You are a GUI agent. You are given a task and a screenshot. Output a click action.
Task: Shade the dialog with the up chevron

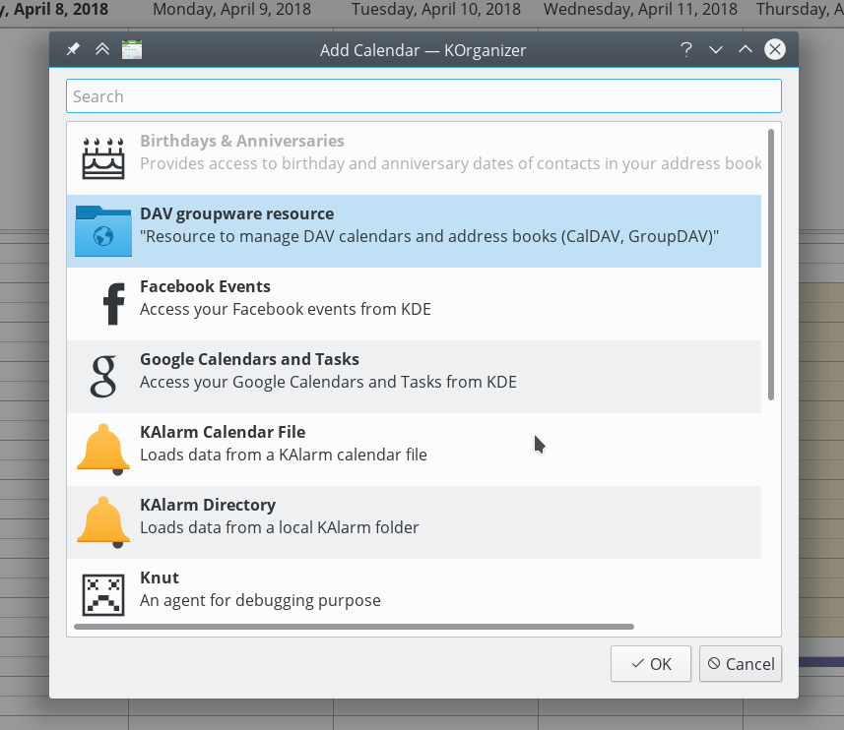pos(746,48)
